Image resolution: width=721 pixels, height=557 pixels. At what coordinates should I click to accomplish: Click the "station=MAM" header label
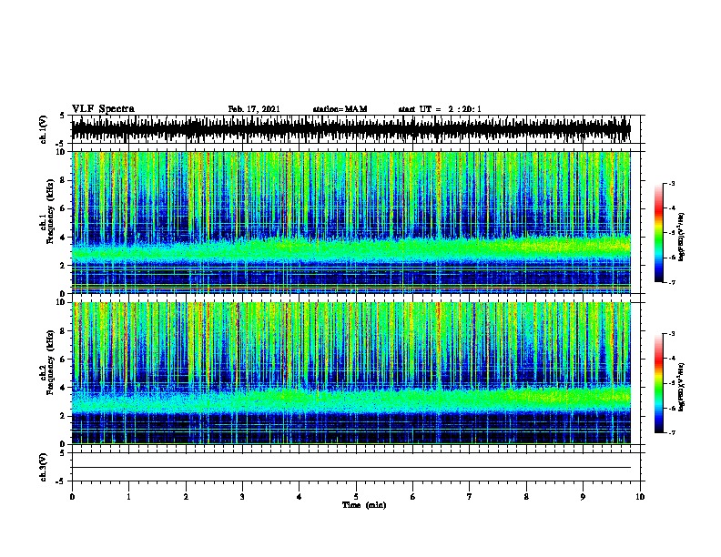pos(340,109)
